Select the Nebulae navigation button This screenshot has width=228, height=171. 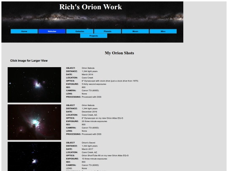click(x=52, y=31)
